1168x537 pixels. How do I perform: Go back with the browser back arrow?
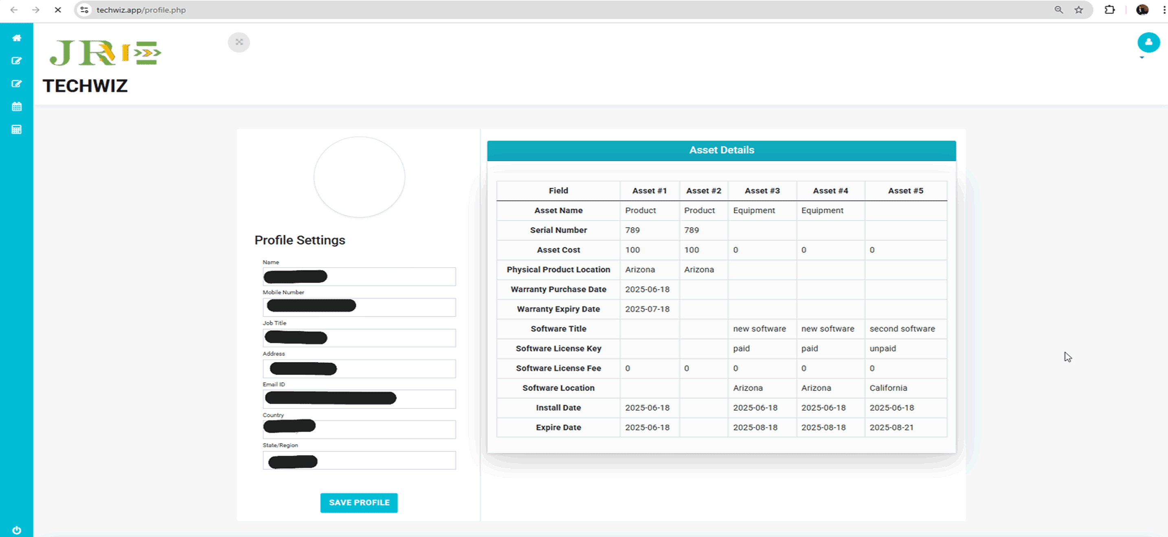point(14,9)
